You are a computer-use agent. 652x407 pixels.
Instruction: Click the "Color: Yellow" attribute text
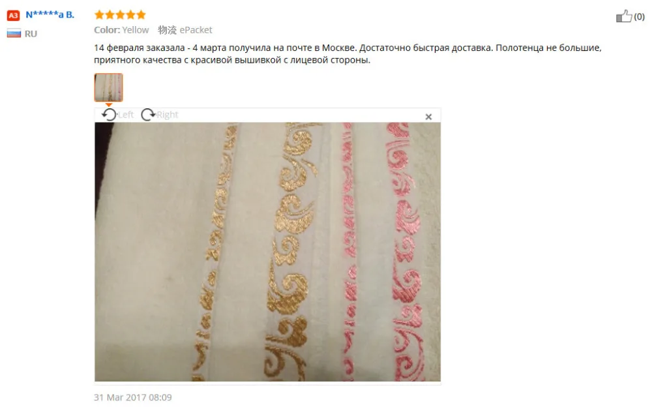click(x=121, y=30)
